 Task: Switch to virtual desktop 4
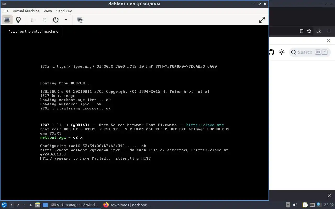tap(30, 205)
